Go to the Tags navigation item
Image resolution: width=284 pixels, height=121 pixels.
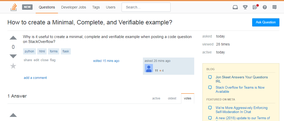(96, 7)
